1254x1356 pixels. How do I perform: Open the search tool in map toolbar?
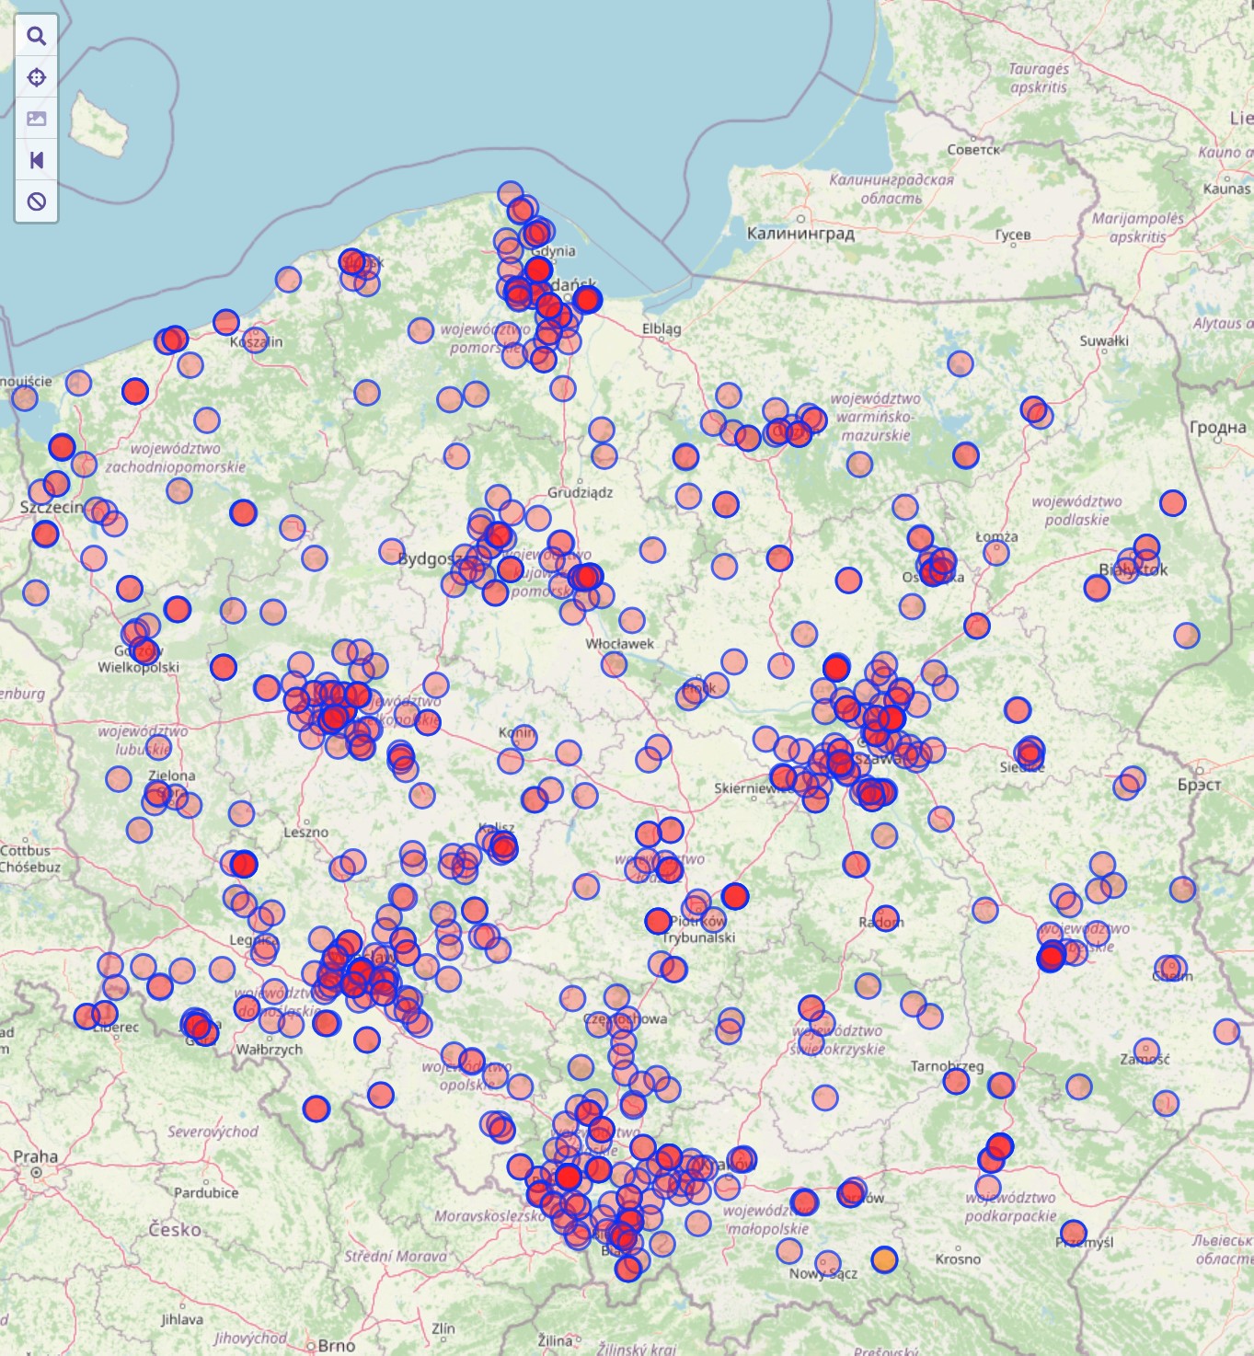(37, 36)
